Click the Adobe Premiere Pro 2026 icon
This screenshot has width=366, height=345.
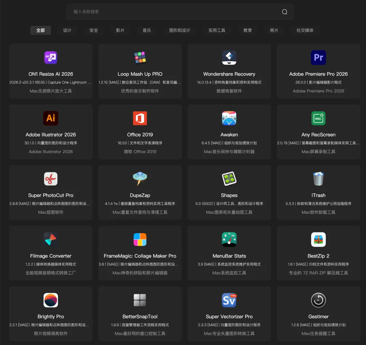point(318,57)
